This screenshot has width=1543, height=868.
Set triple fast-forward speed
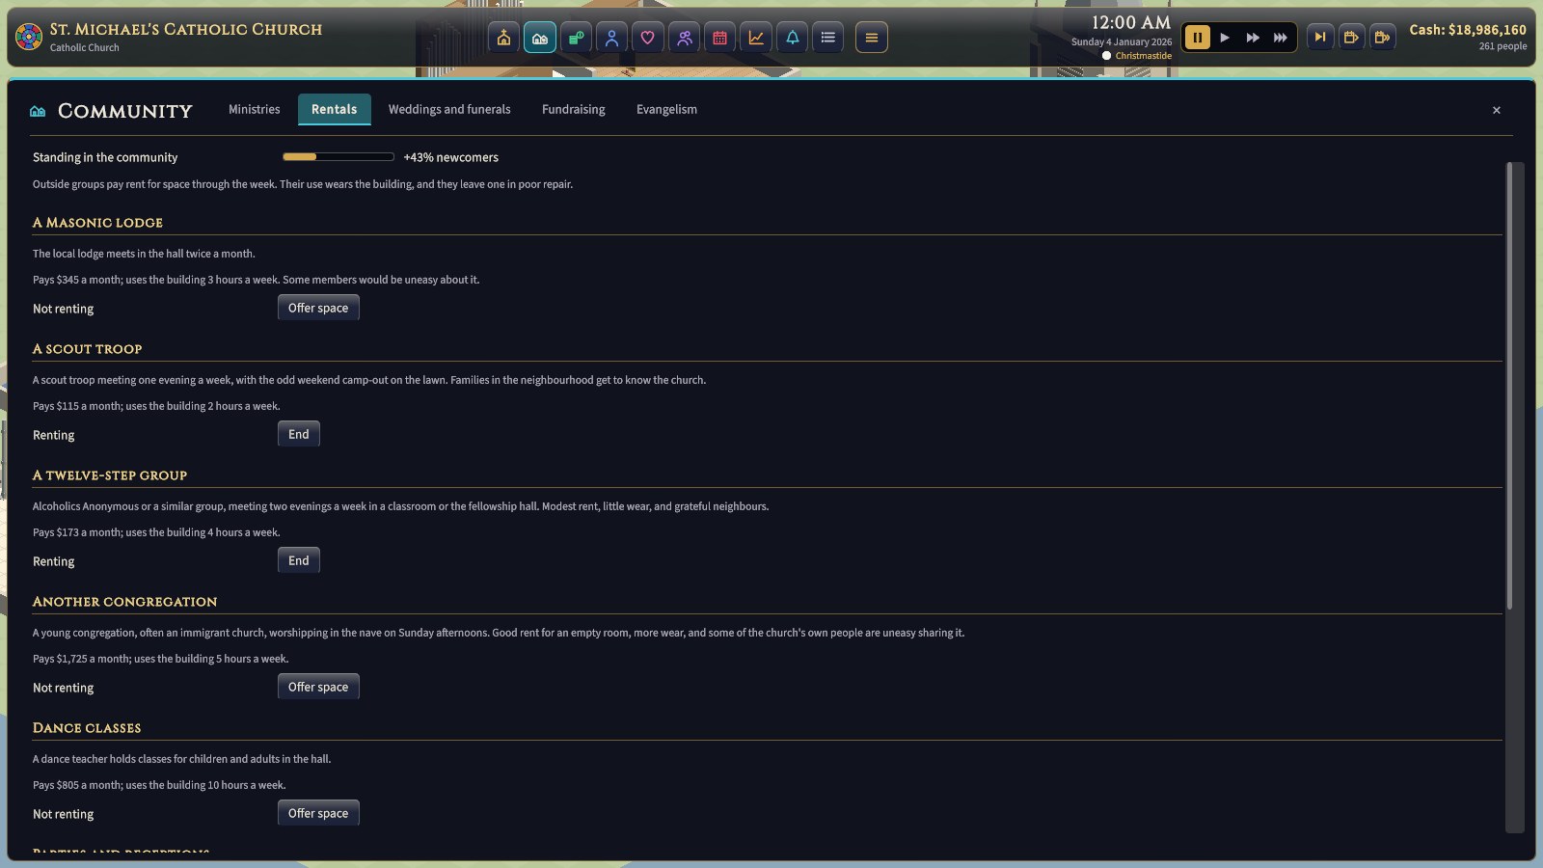[1281, 38]
